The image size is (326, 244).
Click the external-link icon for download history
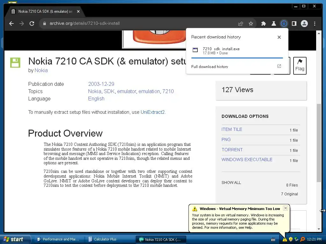(x=279, y=66)
